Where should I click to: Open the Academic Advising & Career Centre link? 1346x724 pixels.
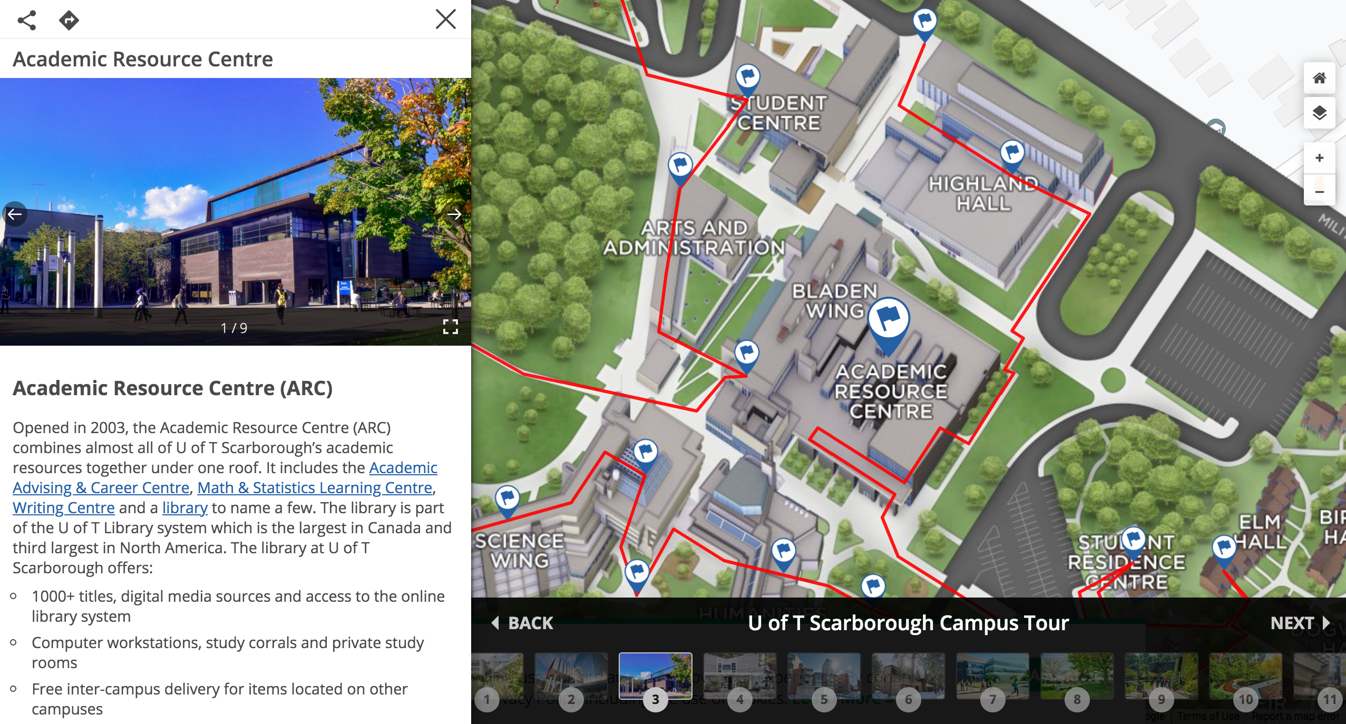tap(225, 477)
